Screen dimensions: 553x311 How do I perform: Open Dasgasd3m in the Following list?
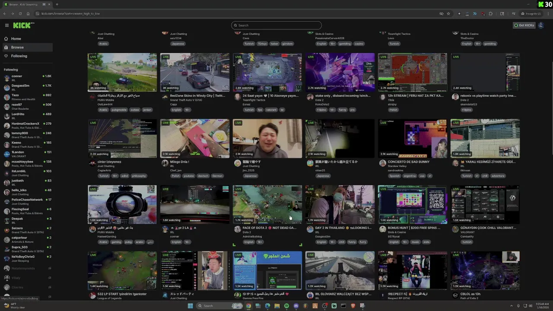27,87
